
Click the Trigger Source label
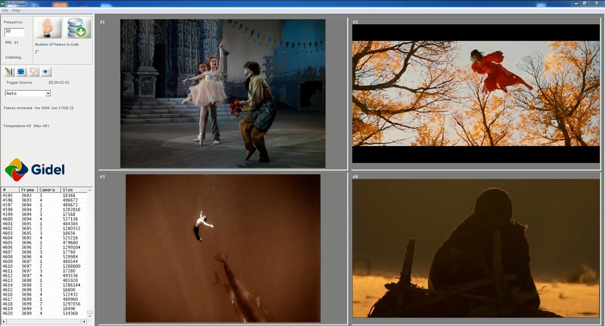tap(19, 82)
